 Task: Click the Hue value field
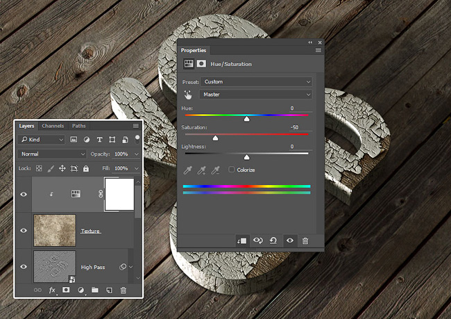[x=300, y=108]
